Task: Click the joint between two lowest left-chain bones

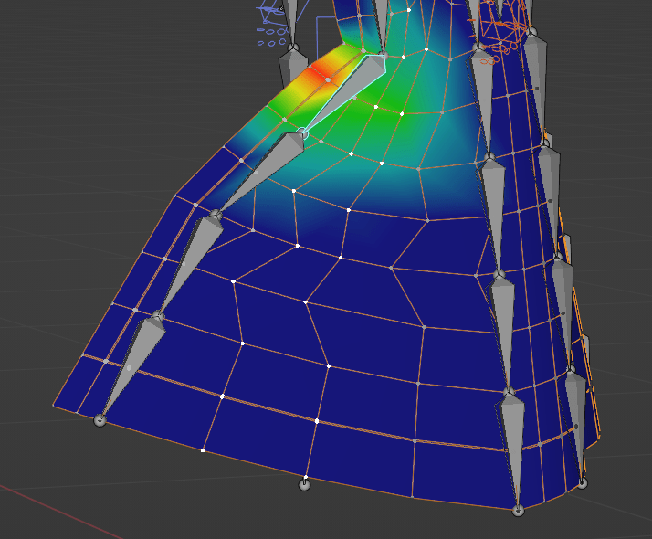Action: pos(157,316)
